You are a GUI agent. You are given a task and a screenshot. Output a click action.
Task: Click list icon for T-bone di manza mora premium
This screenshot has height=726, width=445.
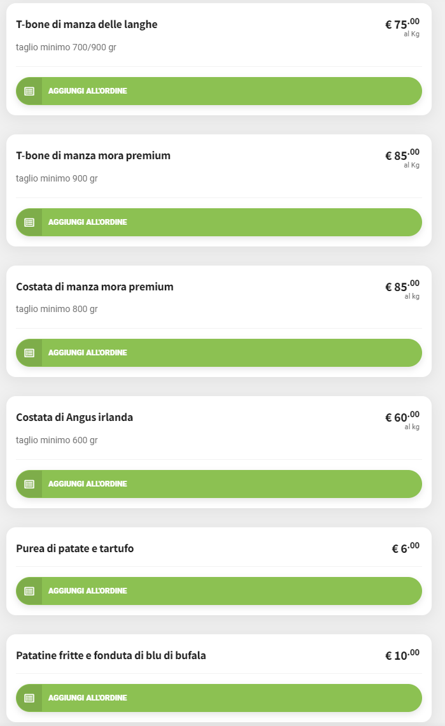coord(29,222)
